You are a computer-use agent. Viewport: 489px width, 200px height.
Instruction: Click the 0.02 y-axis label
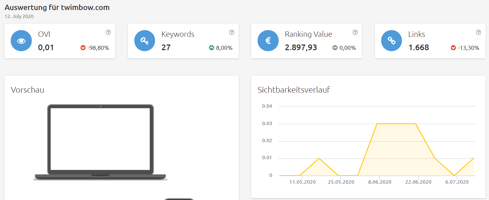pyautogui.click(x=267, y=141)
